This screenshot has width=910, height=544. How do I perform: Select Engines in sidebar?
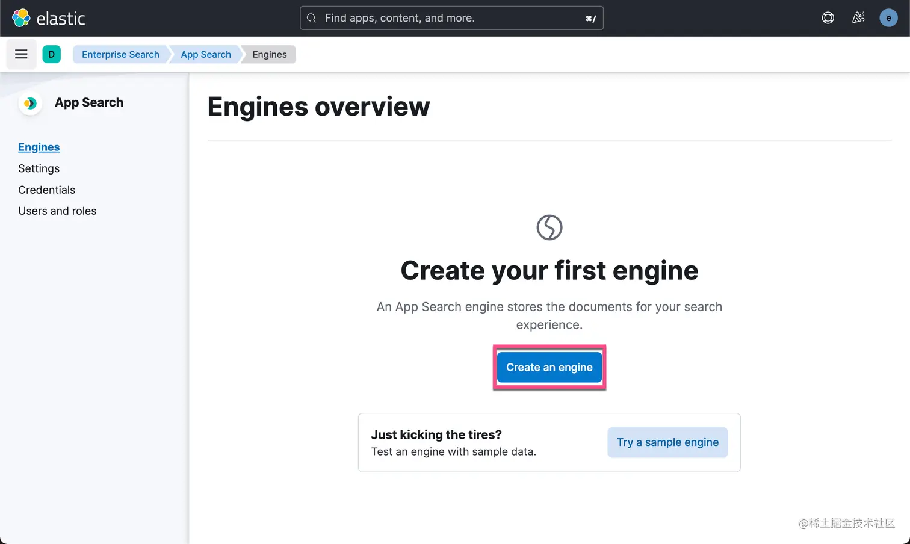39,147
